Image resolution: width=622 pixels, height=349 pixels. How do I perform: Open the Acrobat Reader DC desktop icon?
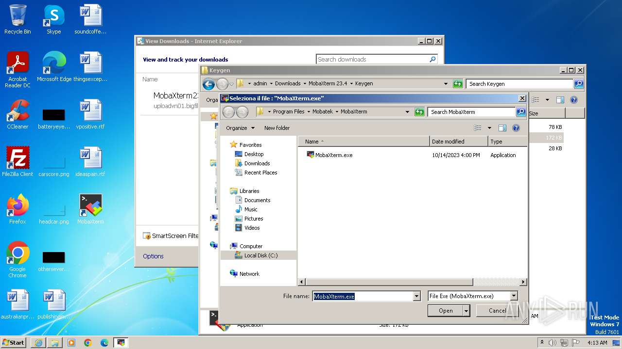17,70
